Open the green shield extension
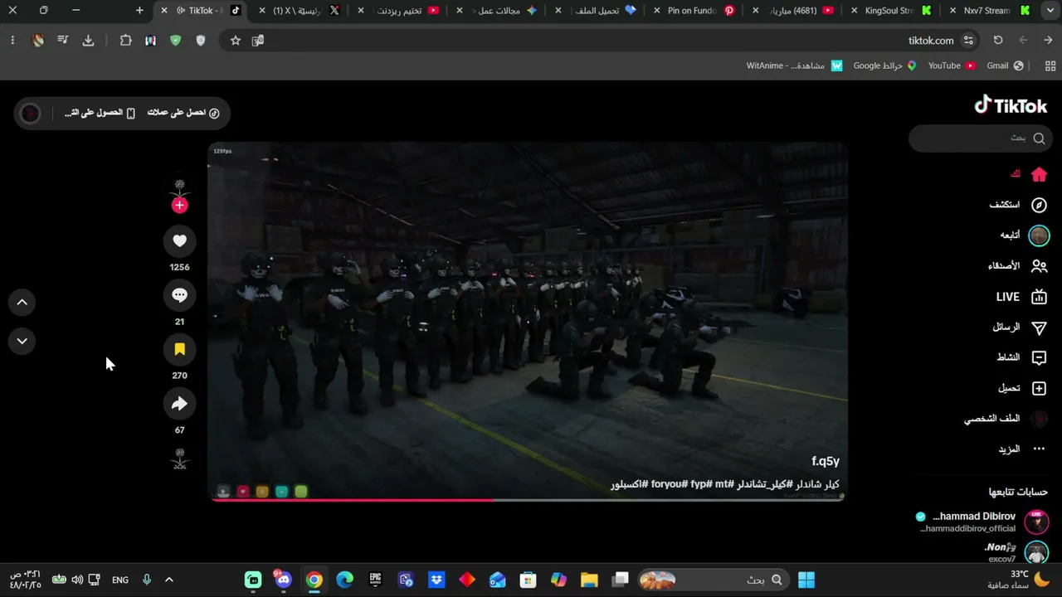This screenshot has height=597, width=1062. [175, 40]
